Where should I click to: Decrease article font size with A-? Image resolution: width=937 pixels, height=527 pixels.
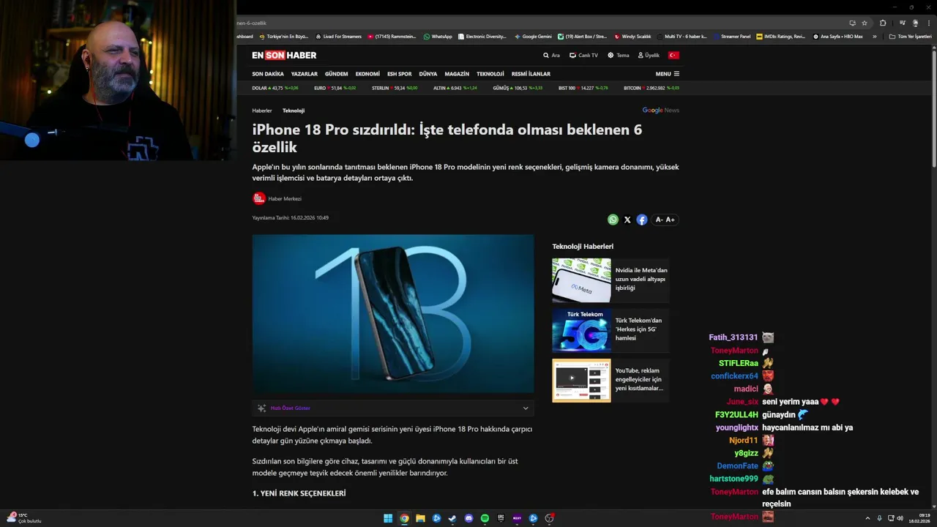[x=659, y=220]
